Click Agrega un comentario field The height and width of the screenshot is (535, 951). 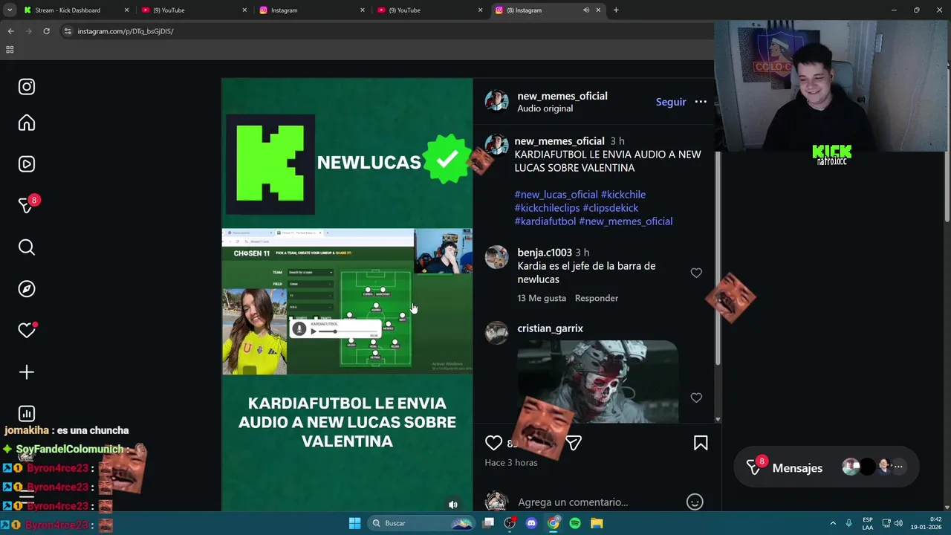pyautogui.click(x=573, y=502)
